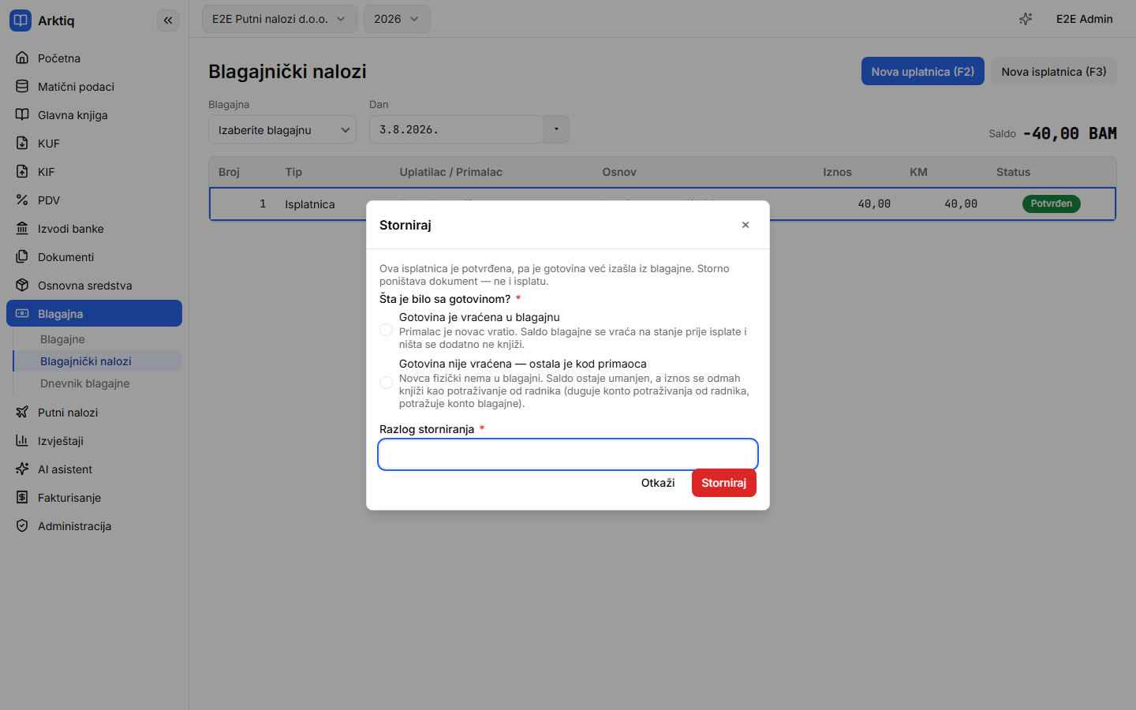The width and height of the screenshot is (1136, 710).
Task: Open the 'Izaberite blagajnu' dropdown
Action: pos(282,129)
